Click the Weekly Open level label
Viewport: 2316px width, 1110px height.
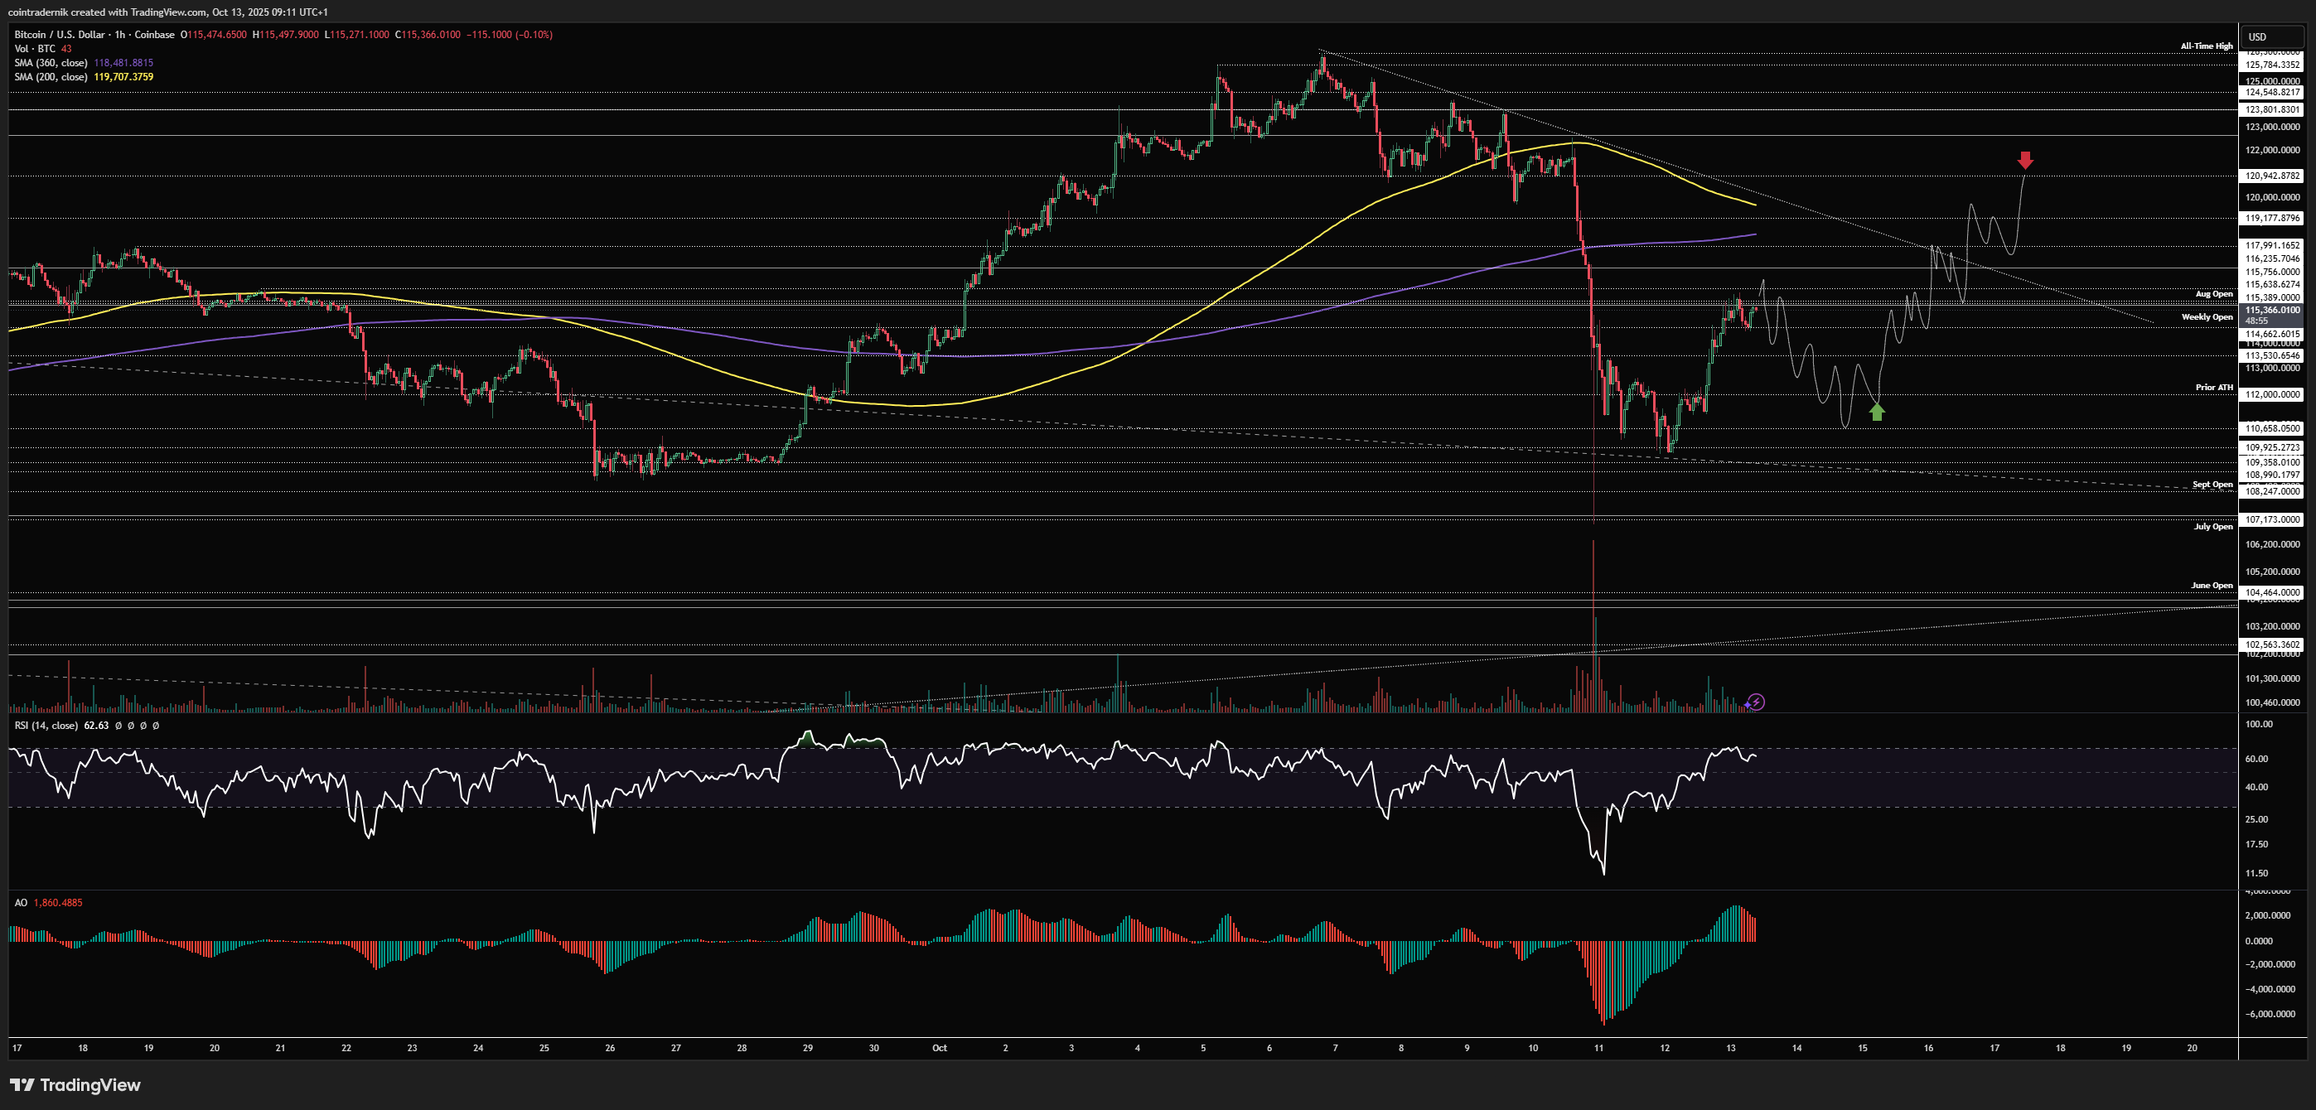click(2207, 316)
